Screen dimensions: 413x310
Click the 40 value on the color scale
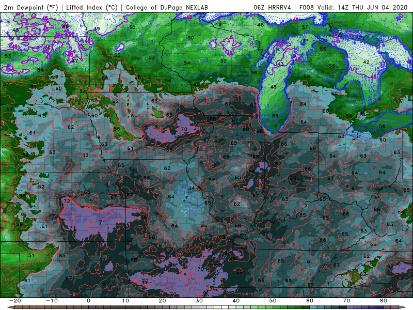pos(236,301)
